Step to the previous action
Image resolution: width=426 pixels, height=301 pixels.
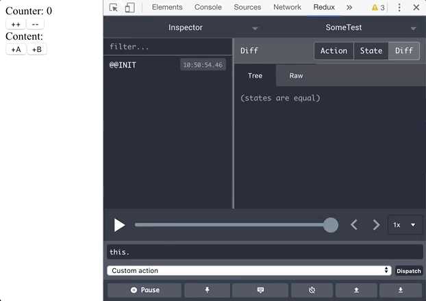pyautogui.click(x=353, y=225)
